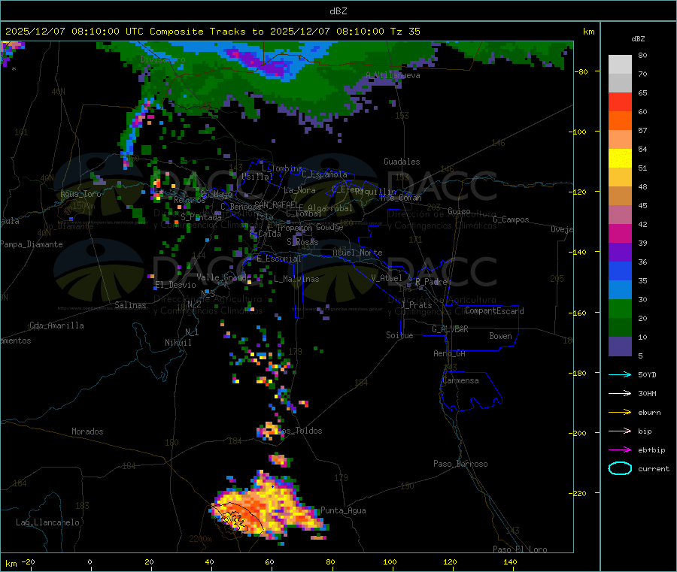This screenshot has width=677, height=572.
Task: Click the white 30HM track arrow in legend
Action: (x=620, y=393)
